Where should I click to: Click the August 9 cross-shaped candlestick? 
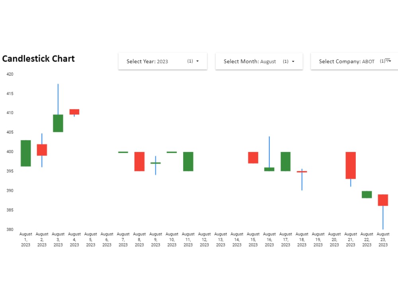[x=156, y=163]
